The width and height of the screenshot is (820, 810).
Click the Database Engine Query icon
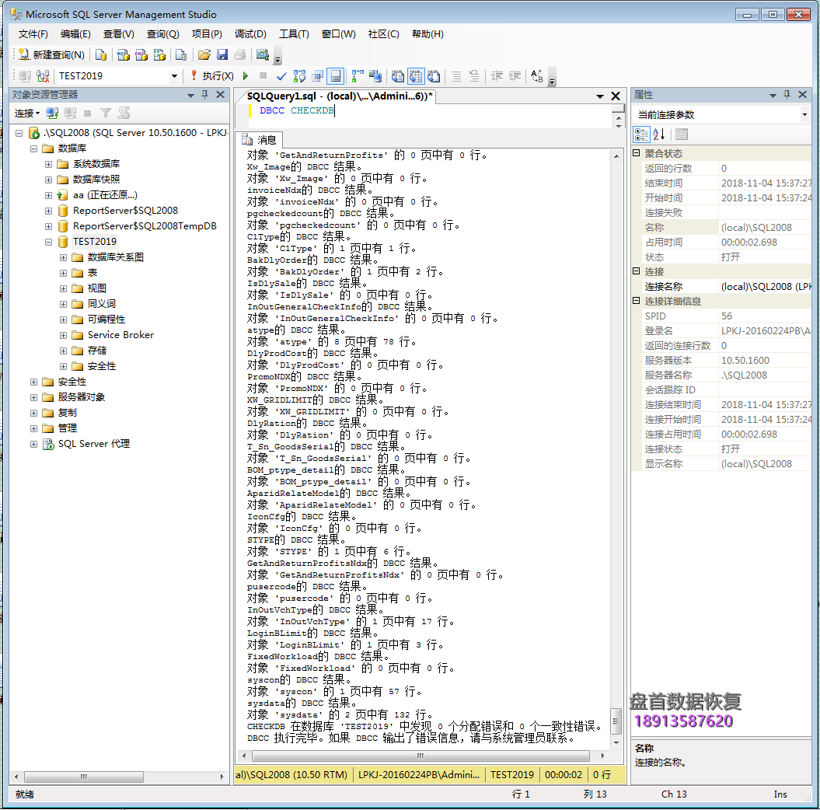coord(101,55)
